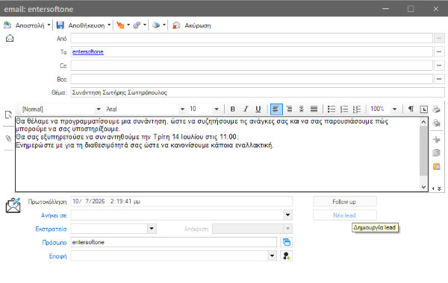This screenshot has height=283, width=448.
Task: Click inside the Από field
Action: coord(252,38)
